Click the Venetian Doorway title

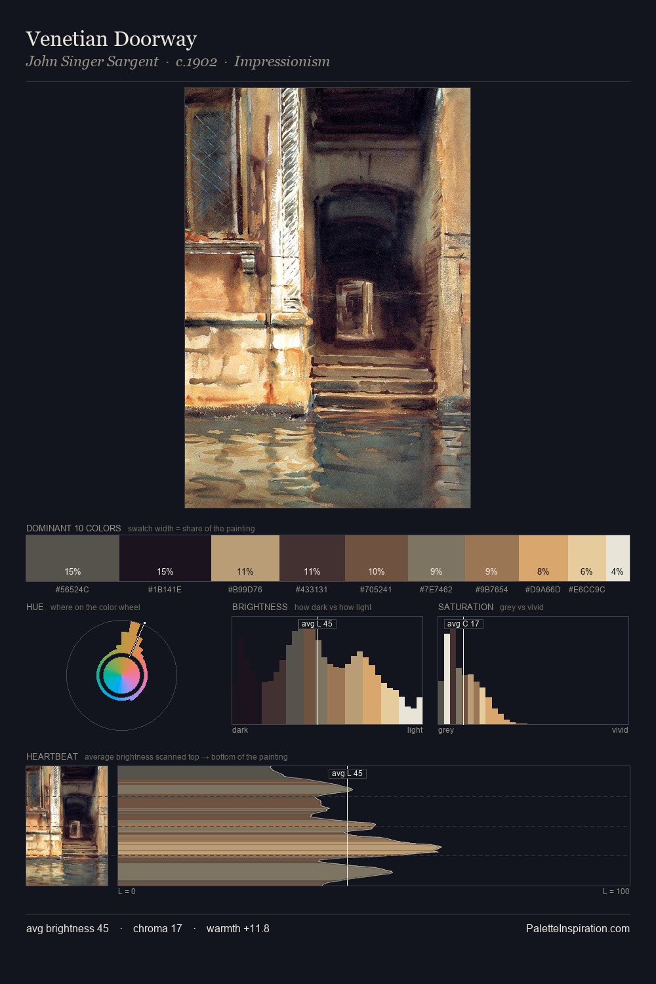click(x=112, y=39)
